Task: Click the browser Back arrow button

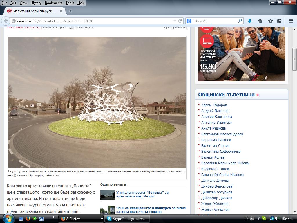Action: click(x=6, y=21)
